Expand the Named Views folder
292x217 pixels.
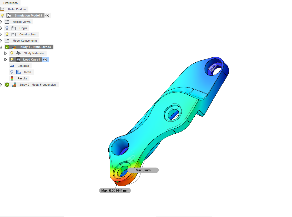click(1, 22)
